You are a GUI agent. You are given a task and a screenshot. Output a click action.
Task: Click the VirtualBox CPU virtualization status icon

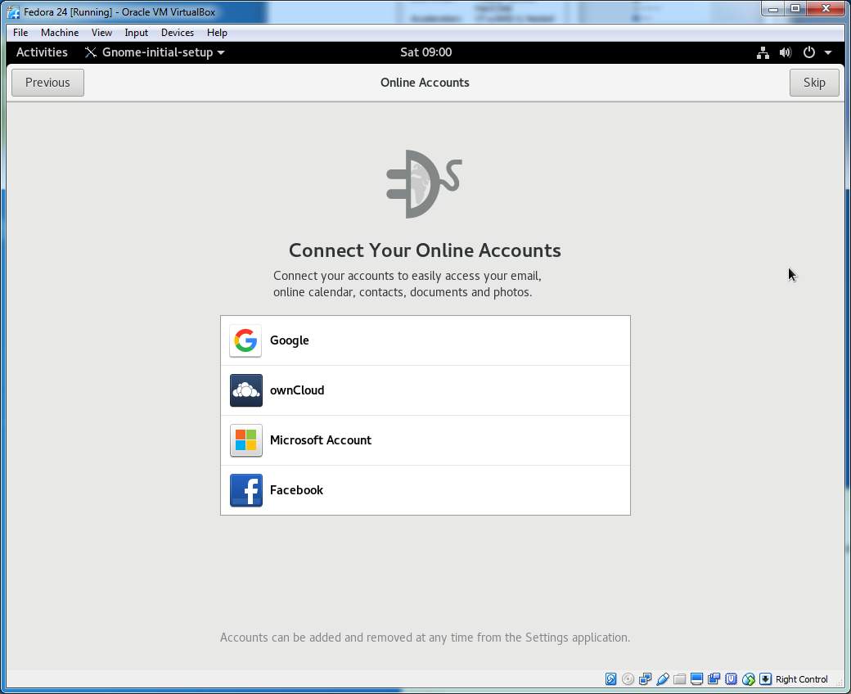(731, 679)
